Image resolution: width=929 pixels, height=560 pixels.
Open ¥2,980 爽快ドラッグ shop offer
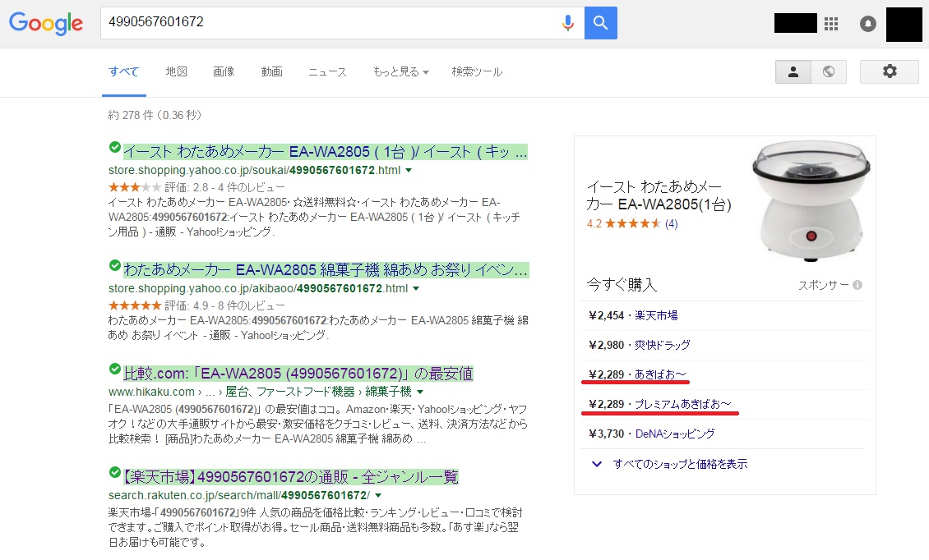[x=640, y=345]
